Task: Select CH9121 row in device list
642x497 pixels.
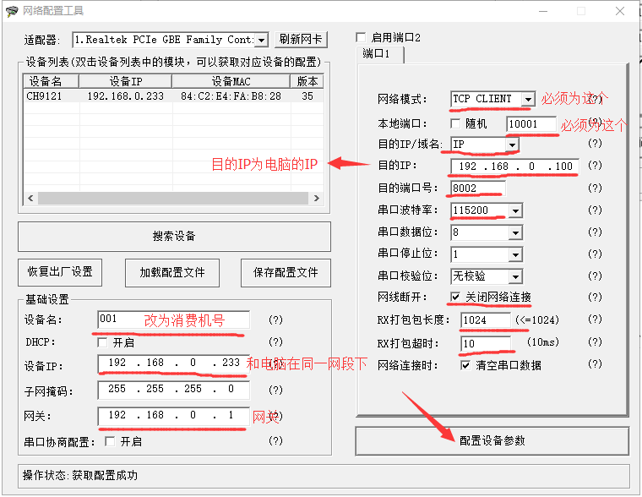Action: pyautogui.click(x=169, y=96)
